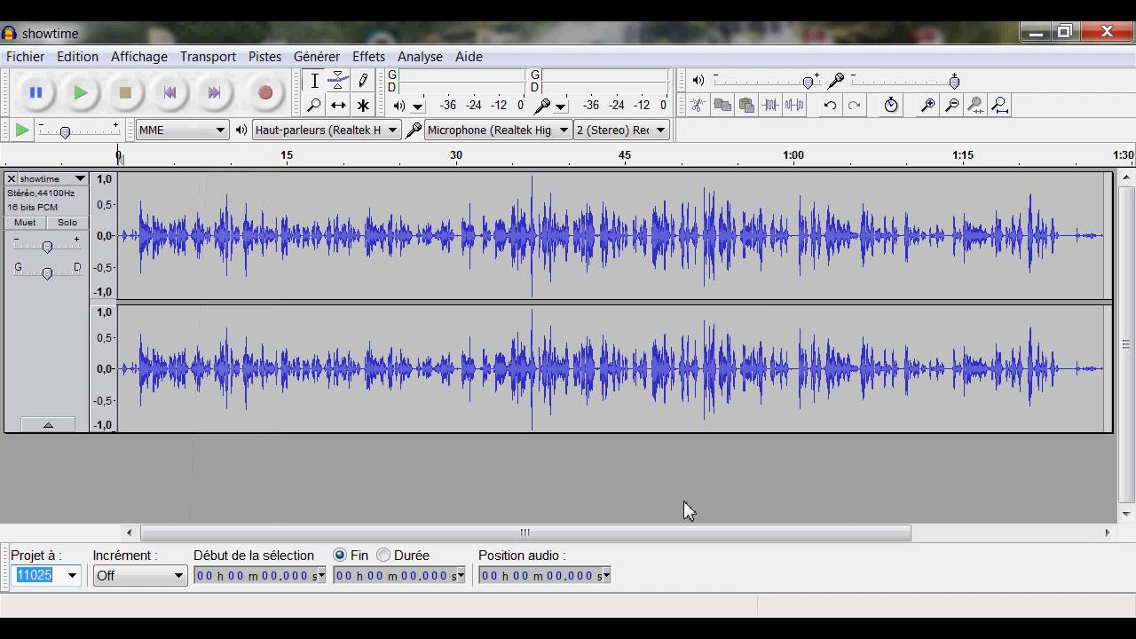Click Trim audio outside selection icon
The image size is (1136, 639).
point(770,106)
